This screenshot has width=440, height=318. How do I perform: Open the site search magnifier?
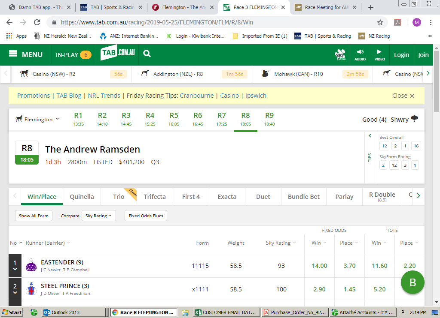147,54
